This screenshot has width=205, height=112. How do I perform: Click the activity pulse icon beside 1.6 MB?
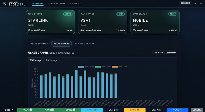[66, 30]
